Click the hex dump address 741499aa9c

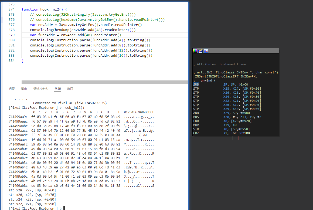pos(18,117)
